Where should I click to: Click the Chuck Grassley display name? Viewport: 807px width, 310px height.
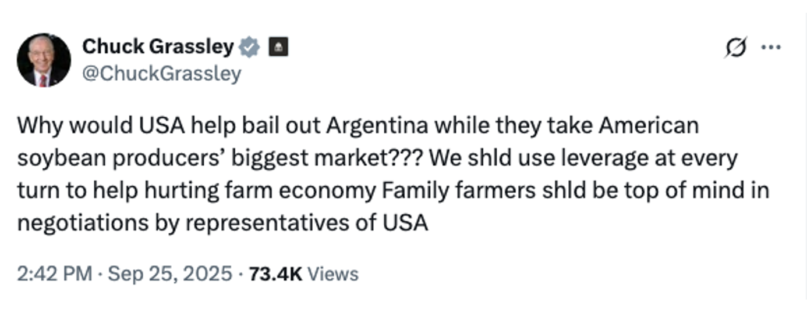pos(158,46)
